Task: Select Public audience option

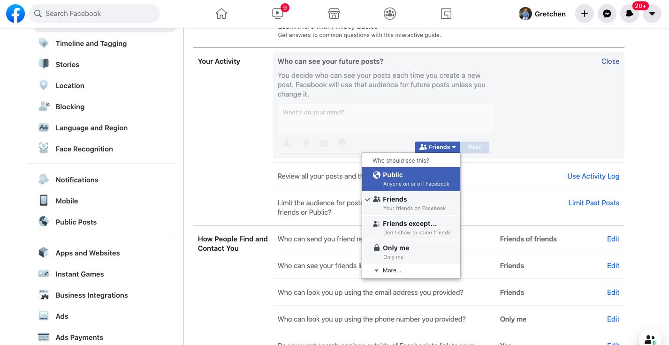Action: pos(411,179)
